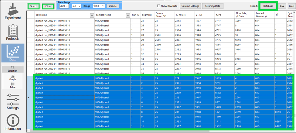
Task: Export to Database
Action: click(268, 6)
